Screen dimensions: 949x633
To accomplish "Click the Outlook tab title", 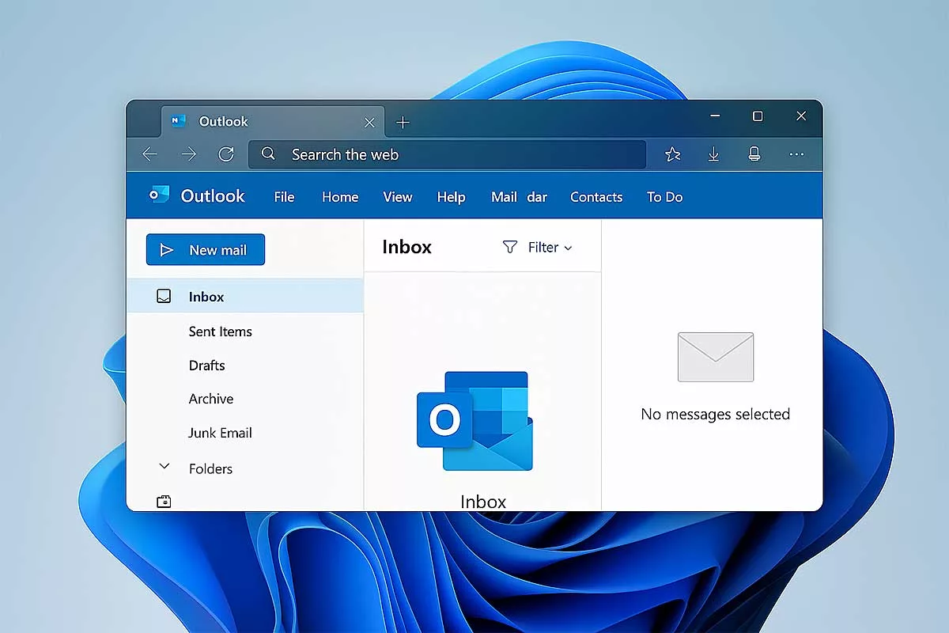I will pyautogui.click(x=224, y=121).
